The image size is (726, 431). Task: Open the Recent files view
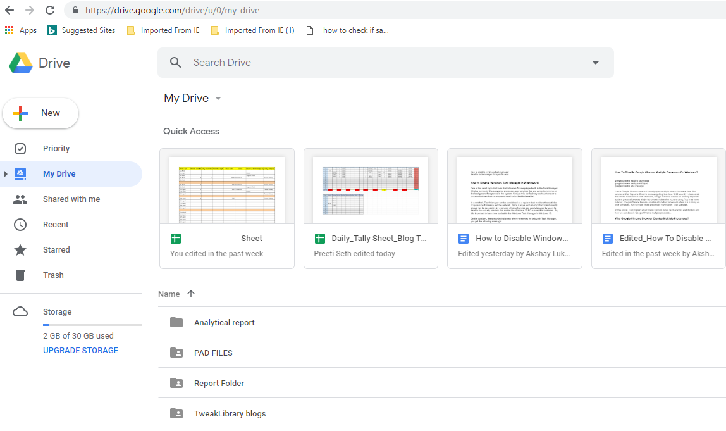pos(56,224)
